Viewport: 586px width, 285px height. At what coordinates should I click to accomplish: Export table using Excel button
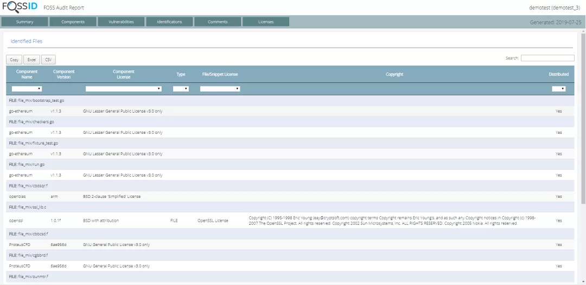32,60
